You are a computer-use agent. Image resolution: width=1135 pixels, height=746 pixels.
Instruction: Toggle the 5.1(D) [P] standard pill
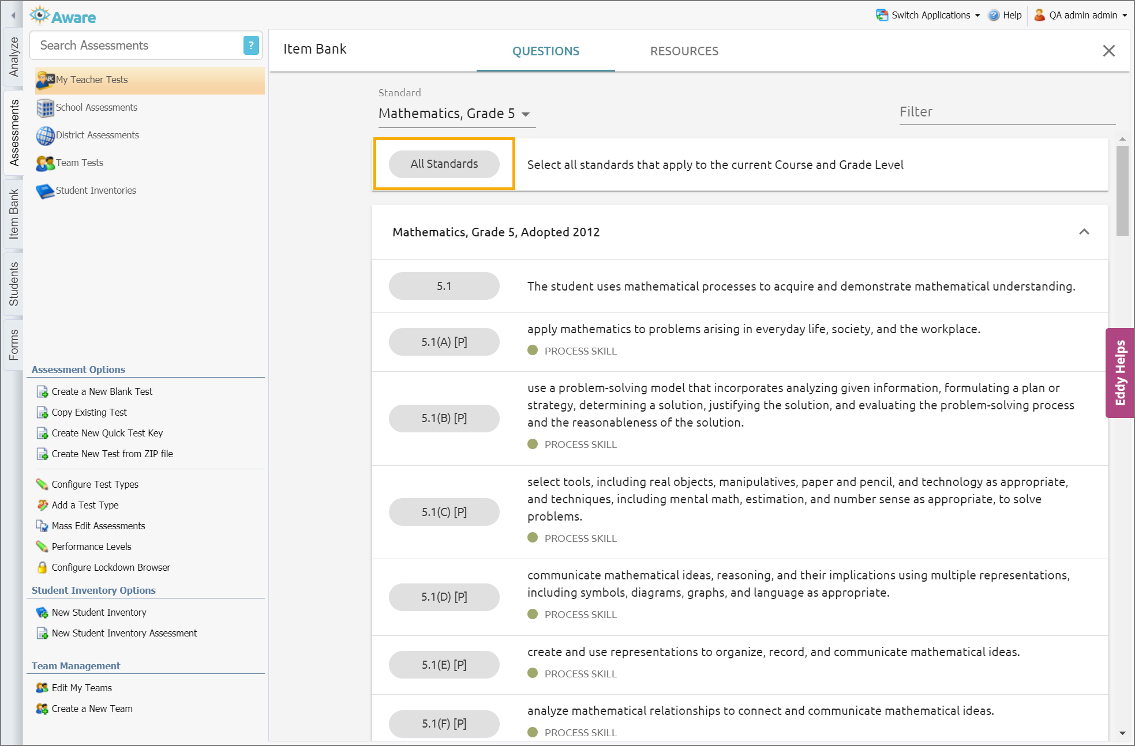click(x=444, y=597)
